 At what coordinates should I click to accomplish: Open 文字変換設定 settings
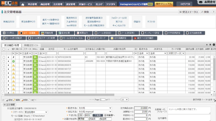coord(173,33)
